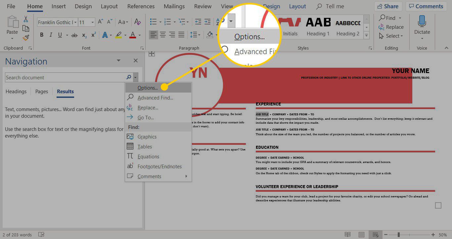Viewport: 452px width, 239px height.
Task: Click the Clear All Formatting icon
Action: (137, 22)
